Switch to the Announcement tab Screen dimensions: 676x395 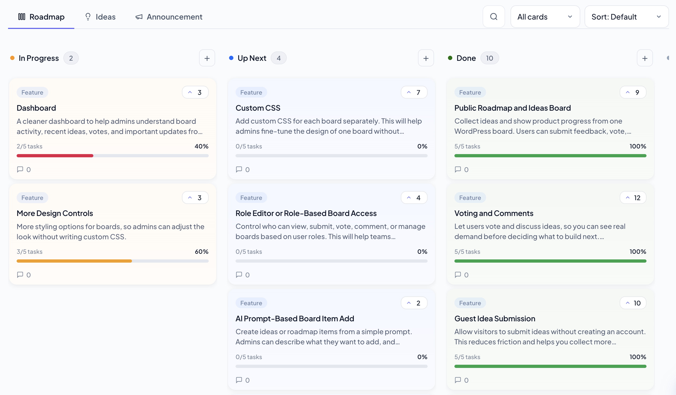[x=169, y=17]
